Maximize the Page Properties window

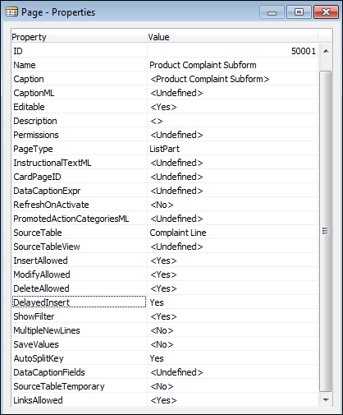pyautogui.click(x=299, y=12)
